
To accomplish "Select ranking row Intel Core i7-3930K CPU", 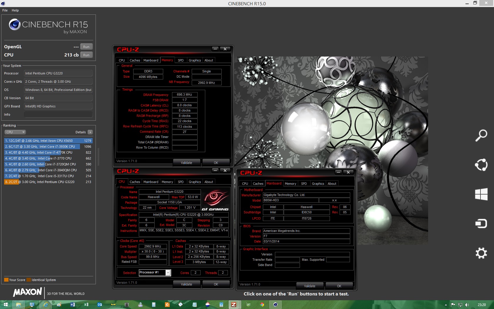I will (x=48, y=147).
